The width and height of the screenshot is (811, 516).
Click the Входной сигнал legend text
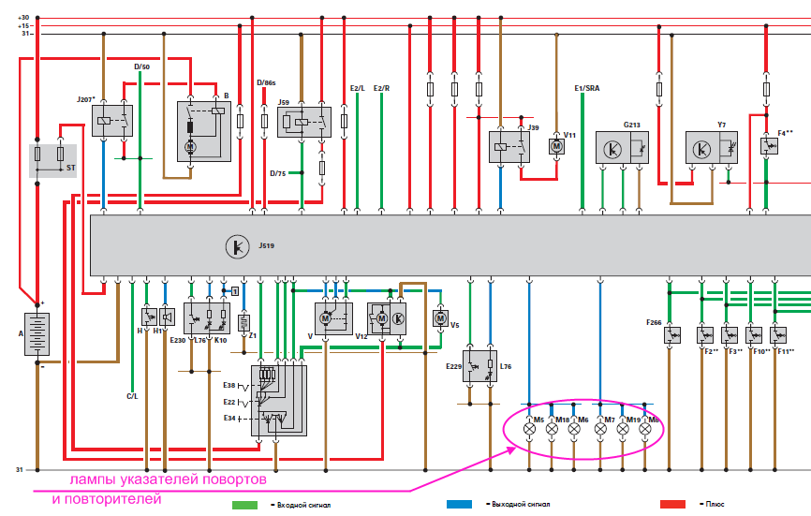coord(303,505)
